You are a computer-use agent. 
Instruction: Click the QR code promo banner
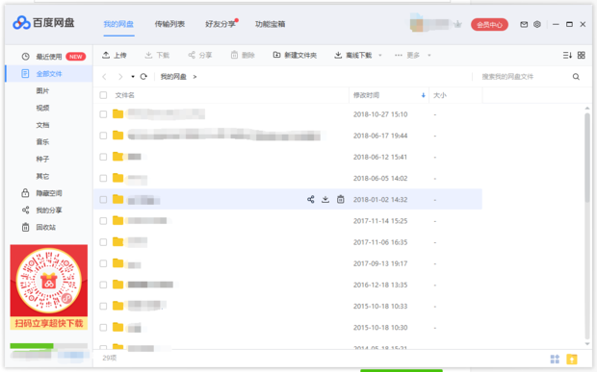point(49,286)
